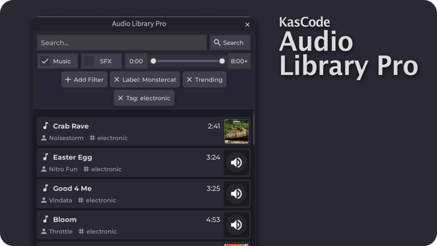Enable the SFX checkbox

(89, 61)
